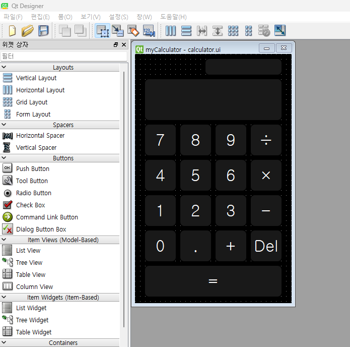This screenshot has width=350, height=347.
Task: Click the Save form floppy icon
Action: (43, 31)
